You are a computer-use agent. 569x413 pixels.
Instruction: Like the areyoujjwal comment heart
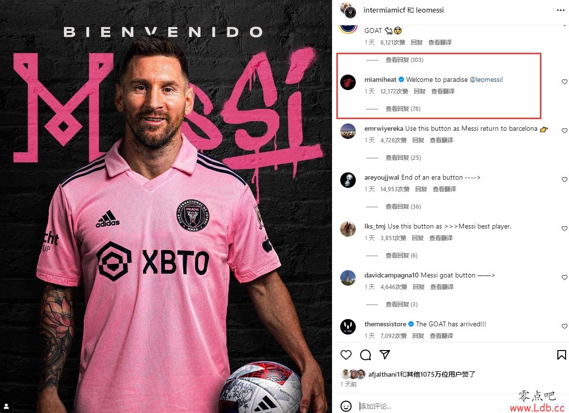click(x=564, y=180)
